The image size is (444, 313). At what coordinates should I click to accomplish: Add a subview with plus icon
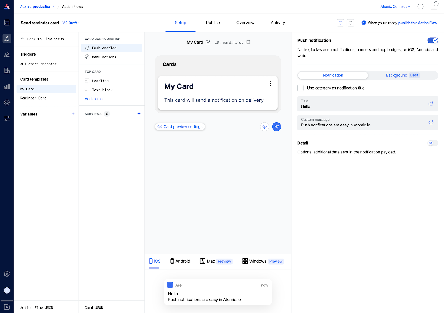(x=139, y=114)
